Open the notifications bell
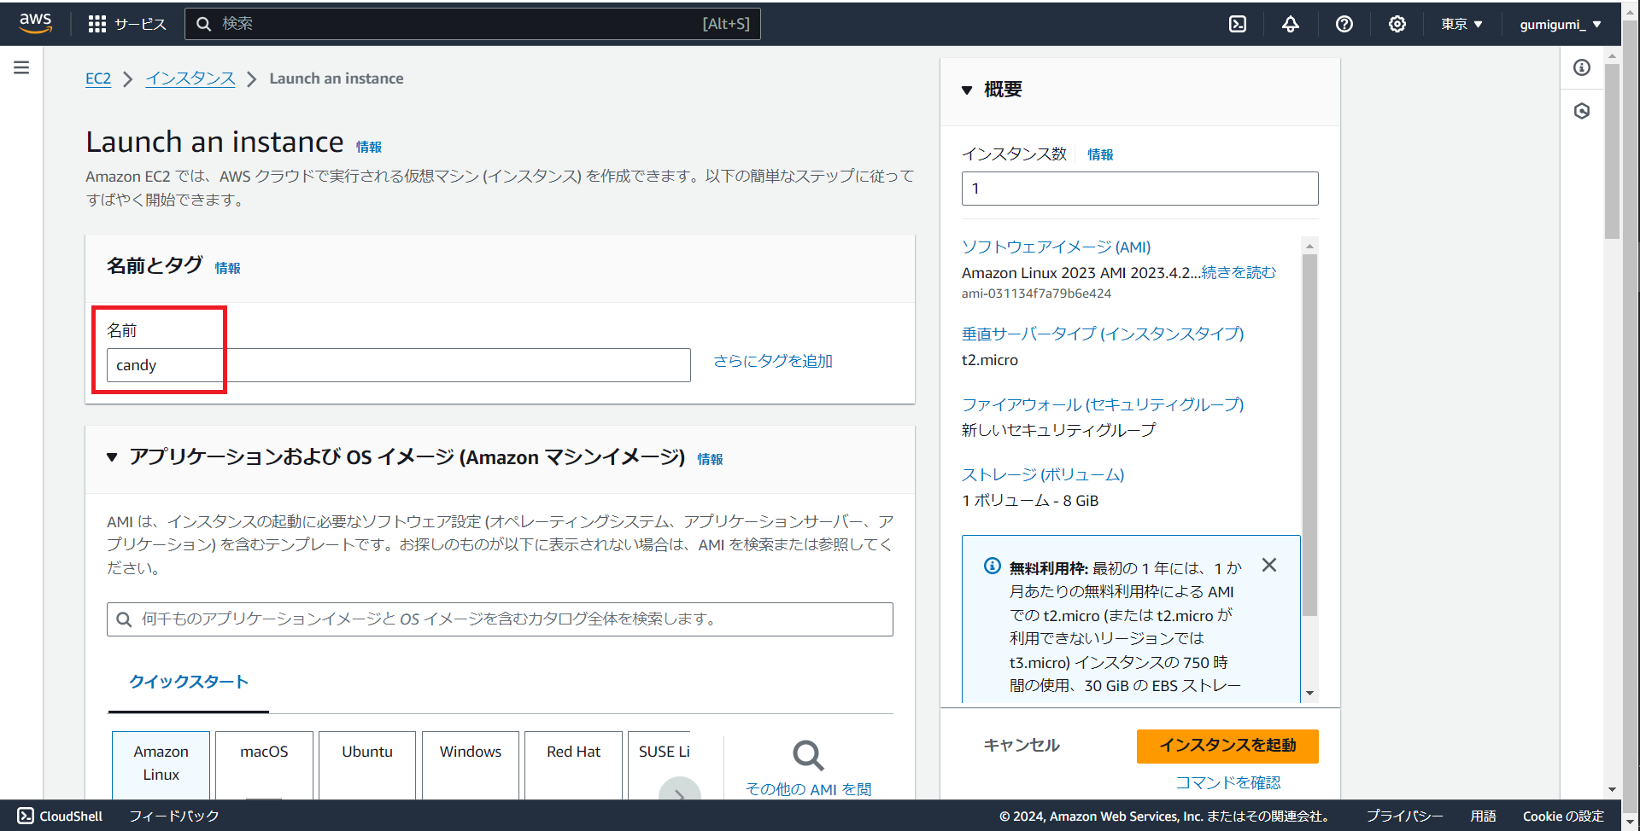The image size is (1640, 831). point(1290,23)
